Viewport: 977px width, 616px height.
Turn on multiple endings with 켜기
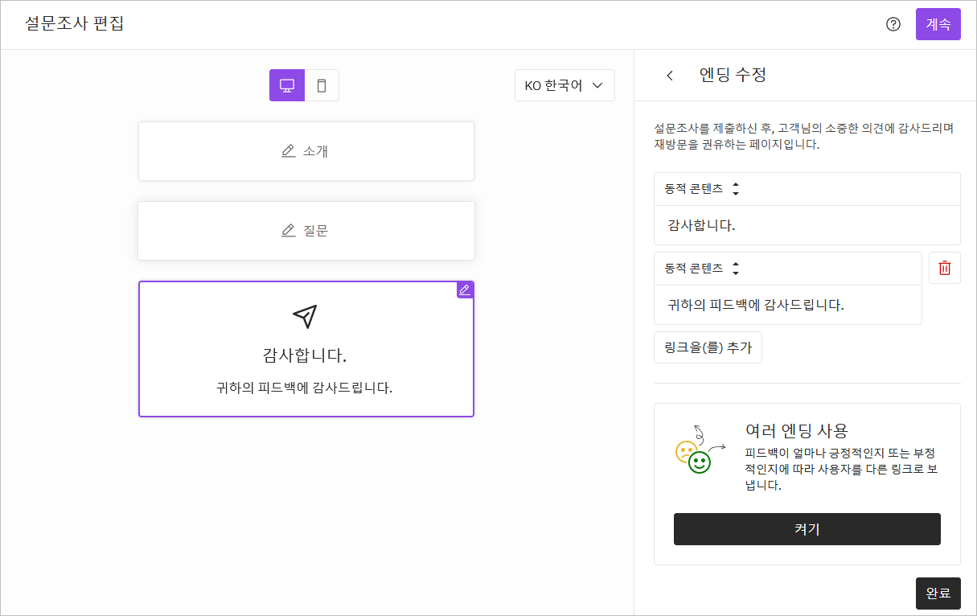(x=807, y=529)
